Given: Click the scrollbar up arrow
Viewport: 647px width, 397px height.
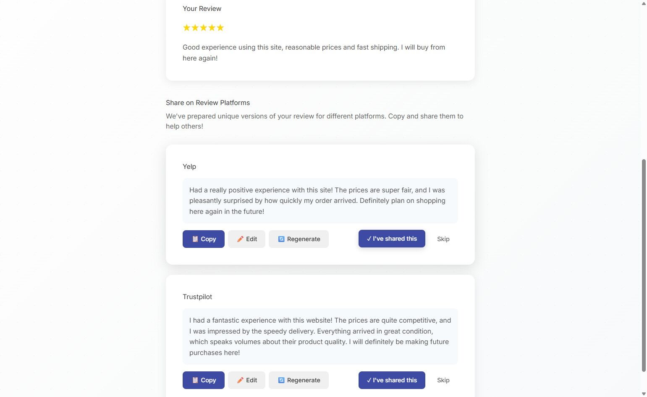Looking at the screenshot, I should (x=644, y=3).
